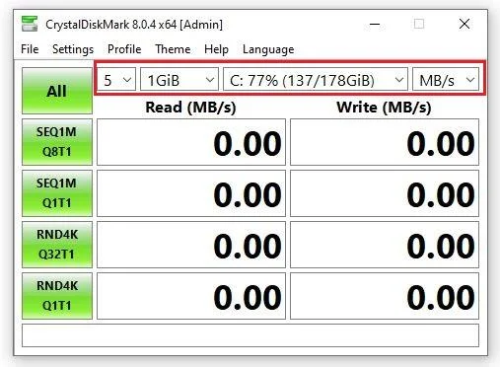
Task: Click the SEQ1M Q1T1 read result value
Action: [191, 193]
